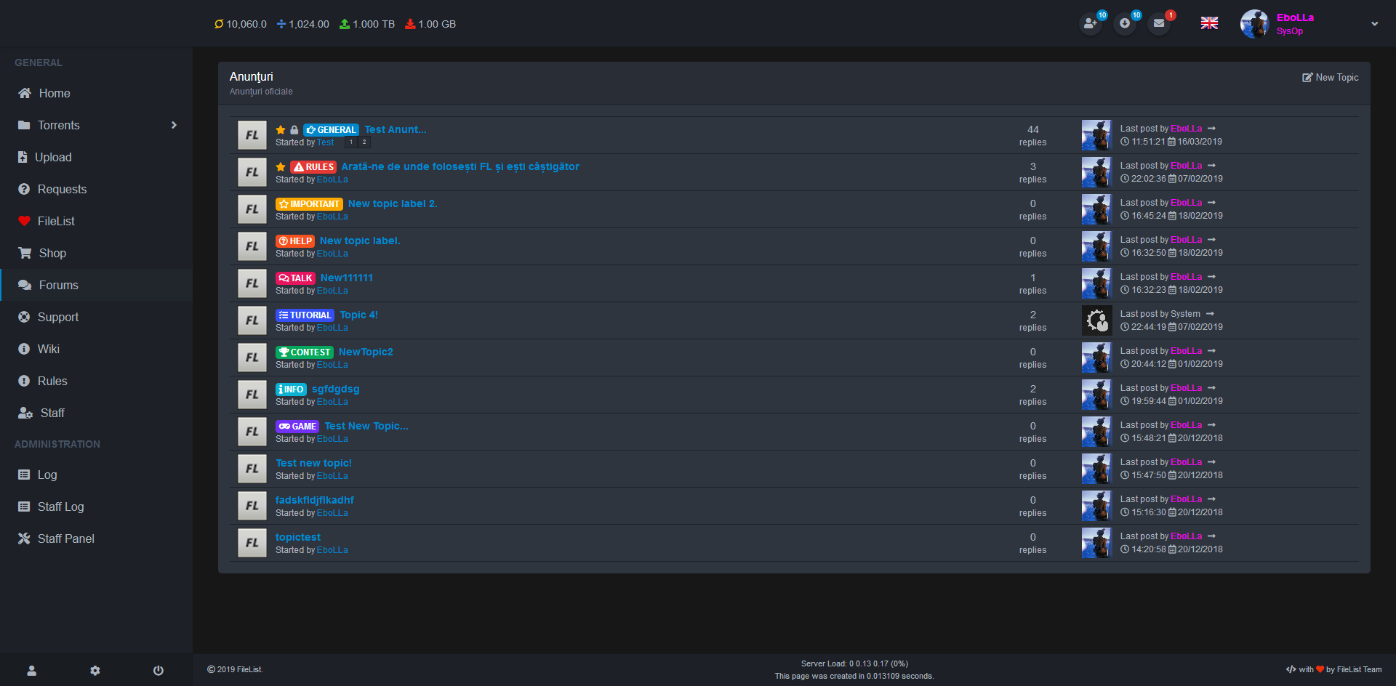Click the New Topic button

pos(1330,78)
